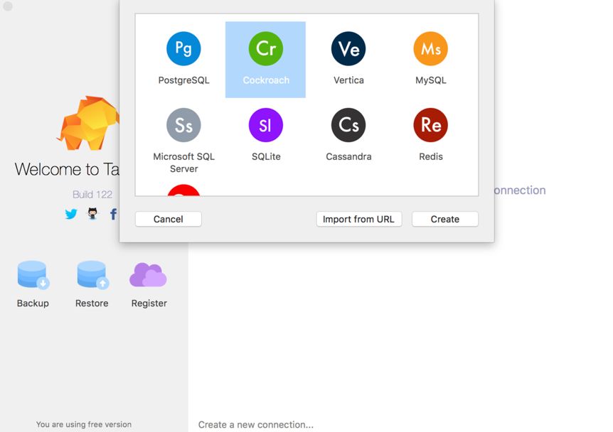
Task: Select the partially visible red database icon
Action: [183, 190]
